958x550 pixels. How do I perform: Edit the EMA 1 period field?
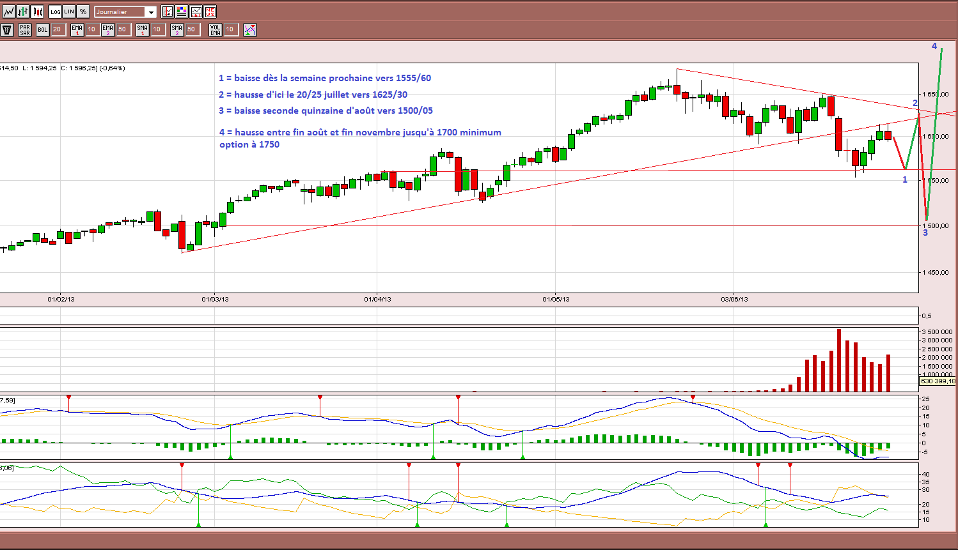tap(92, 29)
